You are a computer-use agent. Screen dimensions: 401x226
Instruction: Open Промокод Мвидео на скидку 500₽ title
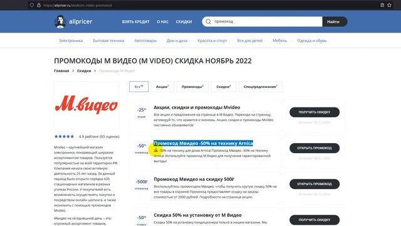pyautogui.click(x=194, y=179)
